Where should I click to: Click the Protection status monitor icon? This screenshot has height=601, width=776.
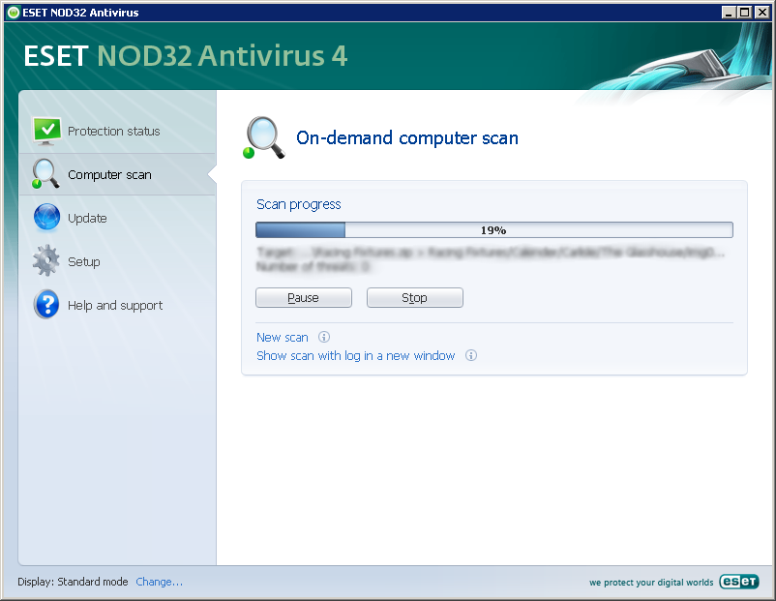(47, 132)
